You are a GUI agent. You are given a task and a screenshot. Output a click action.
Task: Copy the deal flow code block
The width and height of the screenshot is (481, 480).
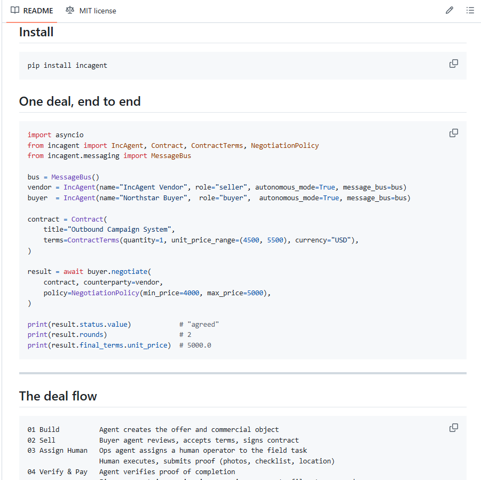(453, 428)
